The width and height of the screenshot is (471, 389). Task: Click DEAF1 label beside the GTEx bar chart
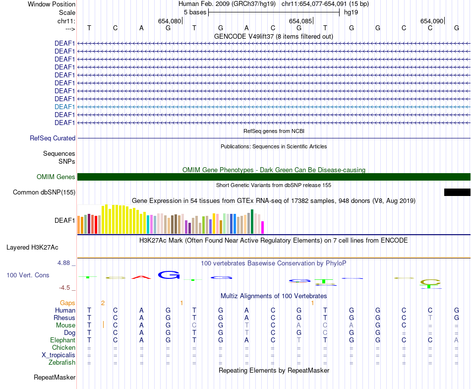(64, 220)
